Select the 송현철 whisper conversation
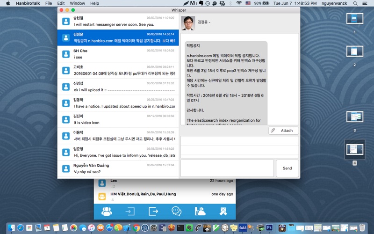This screenshot has height=234, width=374. (x=118, y=21)
